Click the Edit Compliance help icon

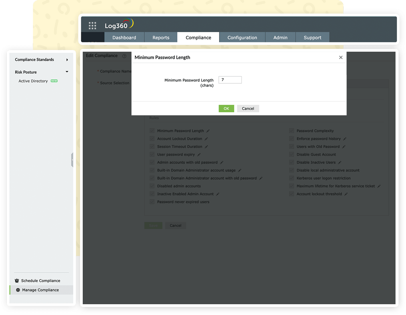pyautogui.click(x=124, y=56)
